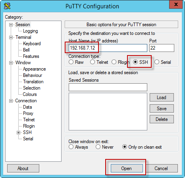Click the Port number field
The height and width of the screenshot is (178, 185).
click(x=162, y=48)
